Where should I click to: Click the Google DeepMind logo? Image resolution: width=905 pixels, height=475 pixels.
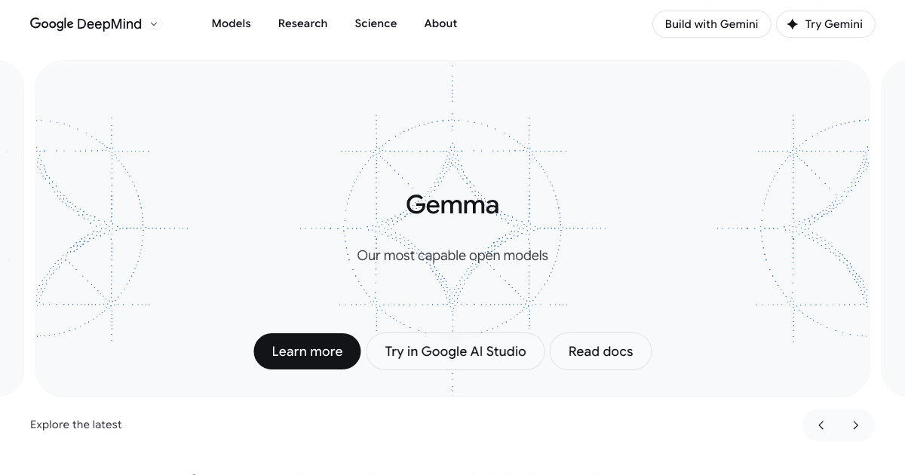coord(85,23)
